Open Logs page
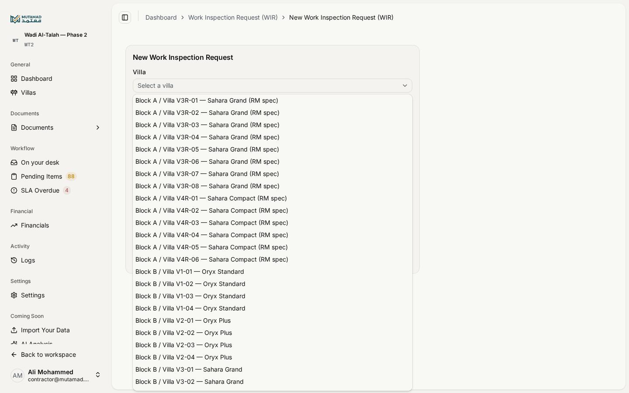 [x=56, y=260]
